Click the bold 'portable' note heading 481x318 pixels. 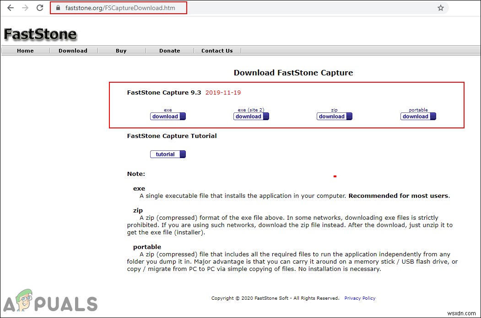[147, 247]
